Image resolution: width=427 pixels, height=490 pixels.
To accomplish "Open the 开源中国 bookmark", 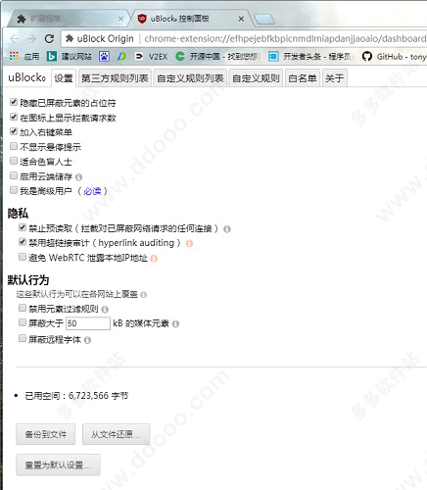I will 217,56.
